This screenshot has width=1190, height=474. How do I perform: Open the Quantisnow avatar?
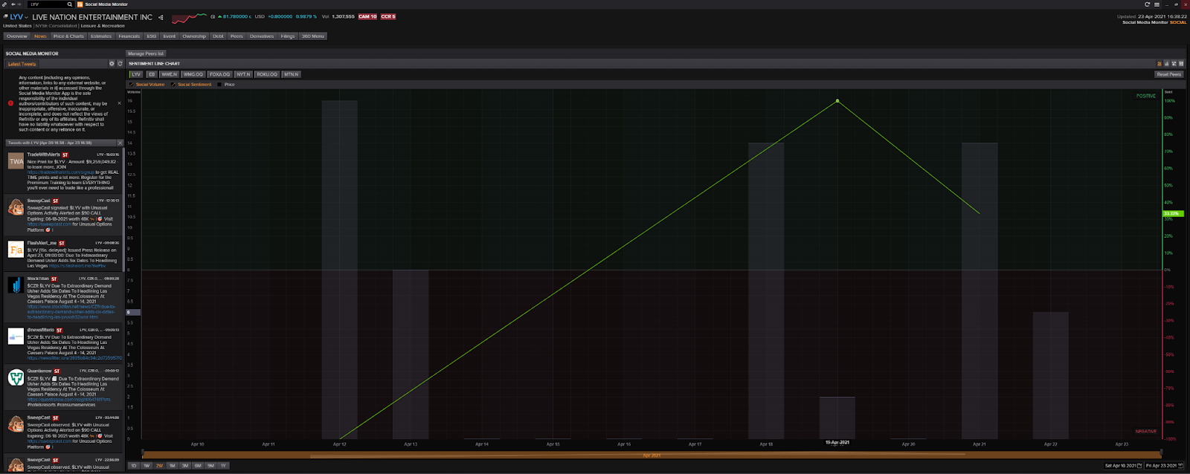click(16, 378)
